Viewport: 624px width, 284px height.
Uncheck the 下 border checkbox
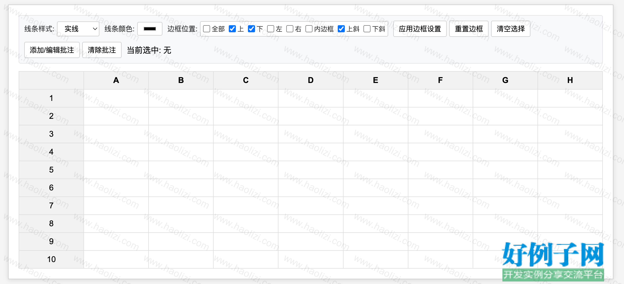tap(251, 29)
